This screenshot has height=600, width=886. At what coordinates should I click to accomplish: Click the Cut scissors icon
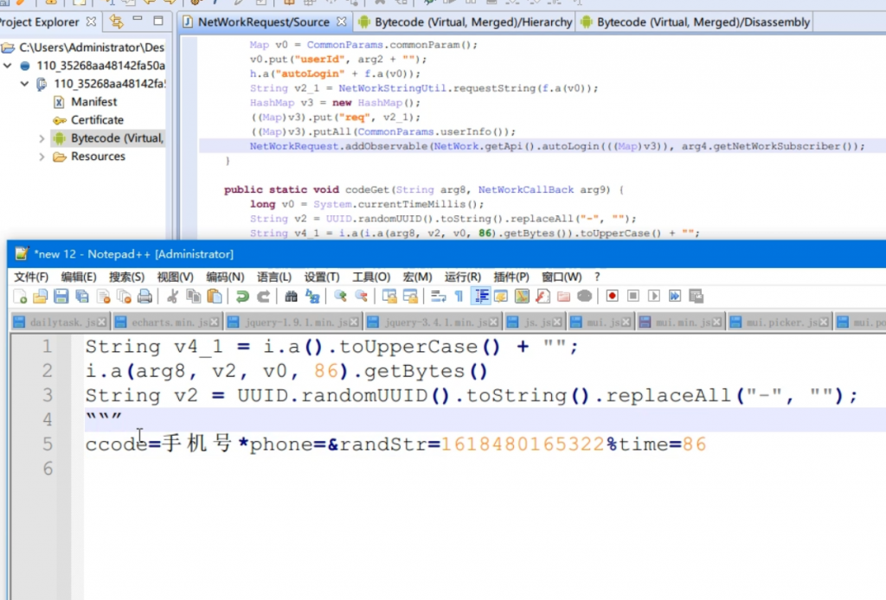[x=172, y=297]
